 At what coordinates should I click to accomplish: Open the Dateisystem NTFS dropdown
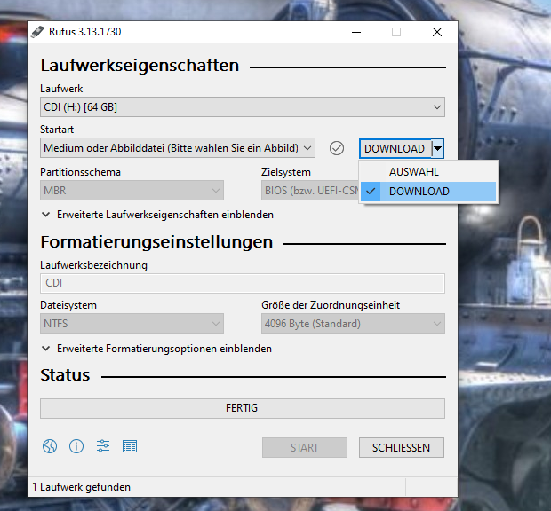tap(132, 323)
